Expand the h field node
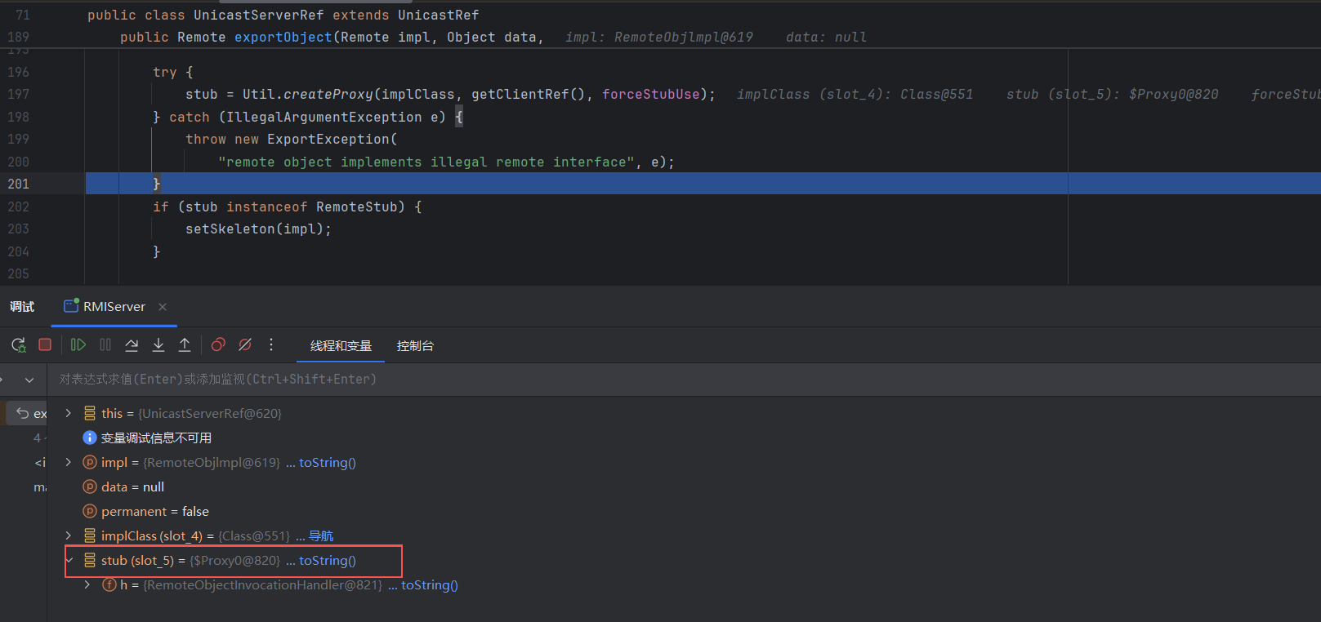Viewport: 1321px width, 622px height. [x=87, y=585]
